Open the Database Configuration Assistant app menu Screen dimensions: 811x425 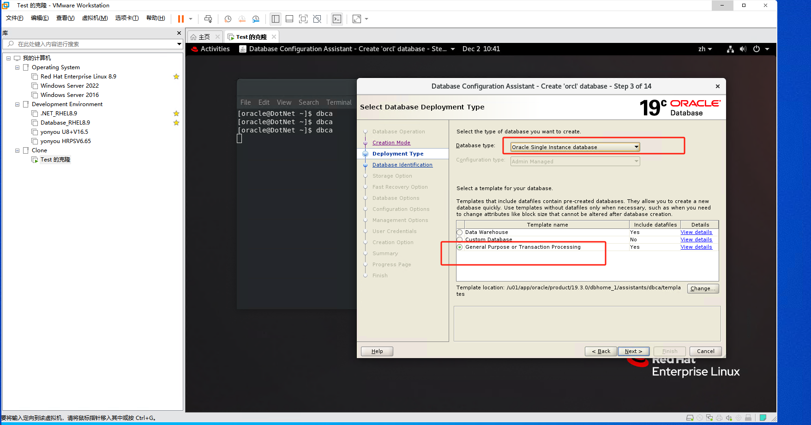[347, 49]
